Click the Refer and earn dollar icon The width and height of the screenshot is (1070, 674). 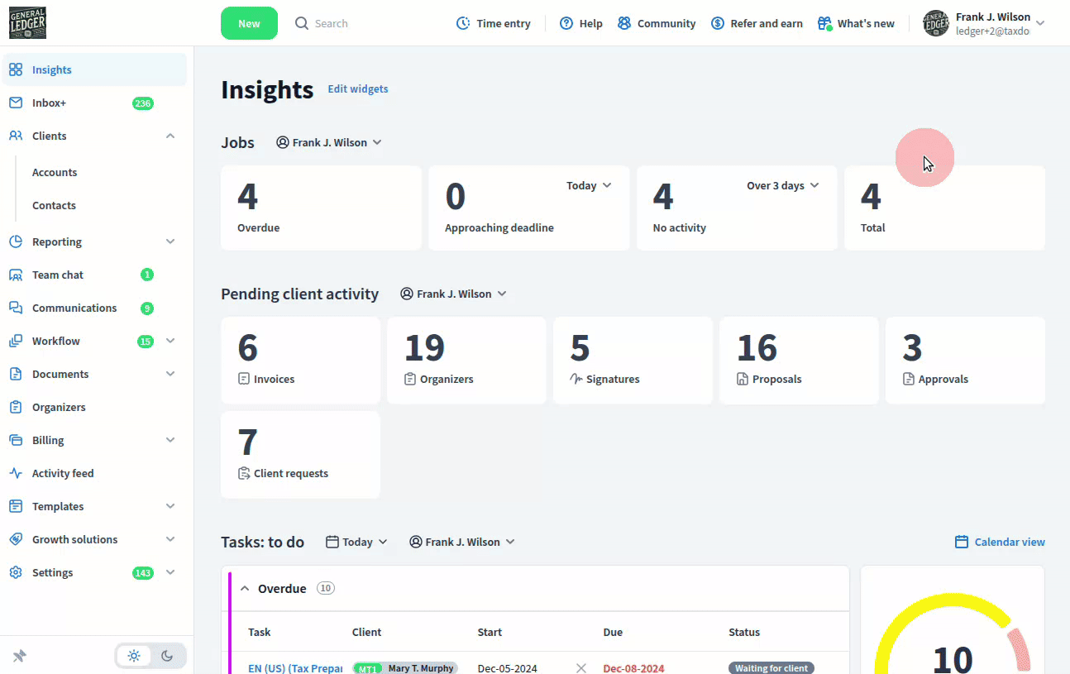[718, 23]
